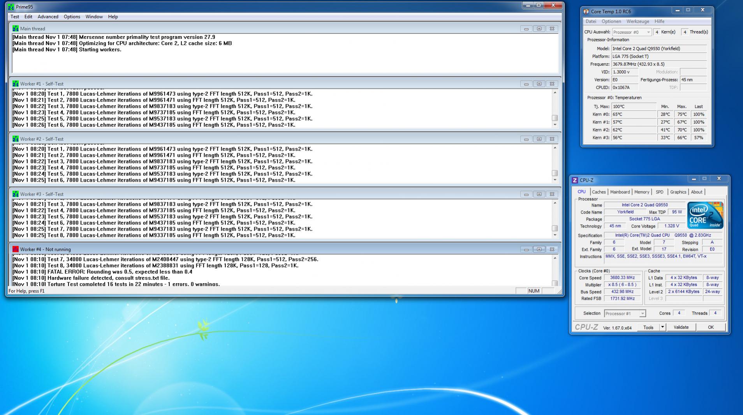The height and width of the screenshot is (415, 743).
Task: Click the Max TDP value 95 W
Action: click(677, 212)
